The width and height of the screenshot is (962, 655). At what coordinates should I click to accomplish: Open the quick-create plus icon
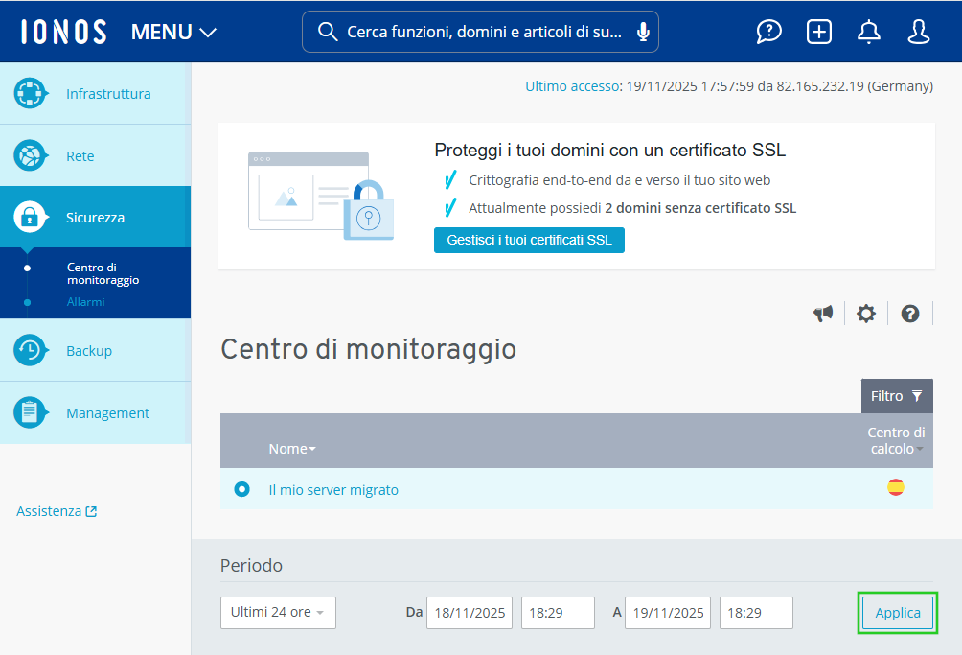pyautogui.click(x=818, y=31)
